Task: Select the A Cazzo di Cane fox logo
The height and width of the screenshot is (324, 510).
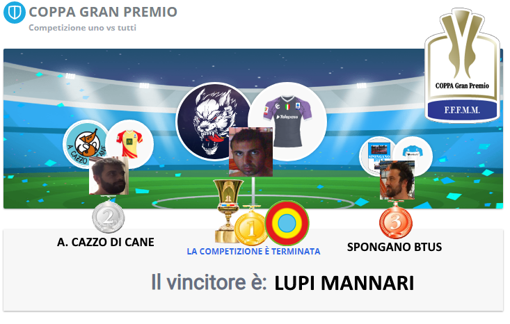Action: (86, 144)
